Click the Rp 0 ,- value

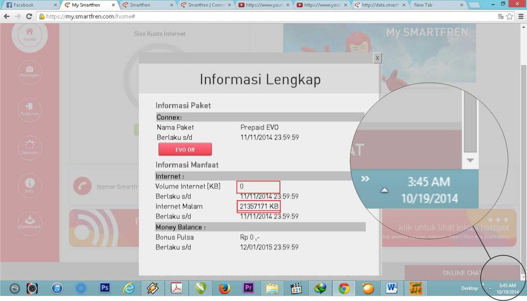coord(250,237)
